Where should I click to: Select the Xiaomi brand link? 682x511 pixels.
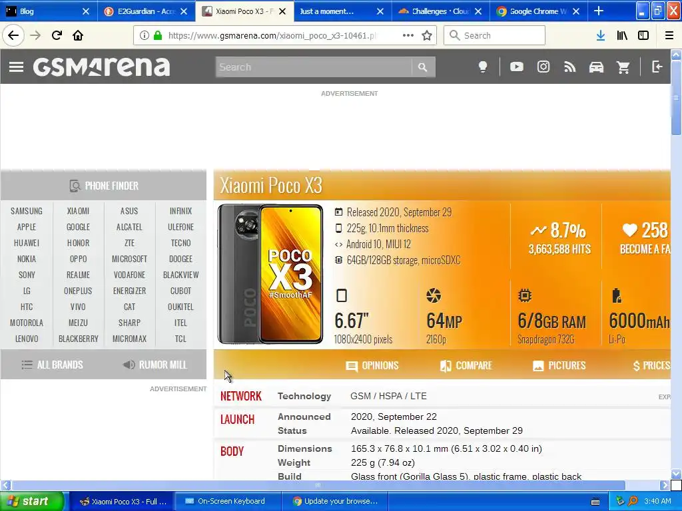point(78,211)
